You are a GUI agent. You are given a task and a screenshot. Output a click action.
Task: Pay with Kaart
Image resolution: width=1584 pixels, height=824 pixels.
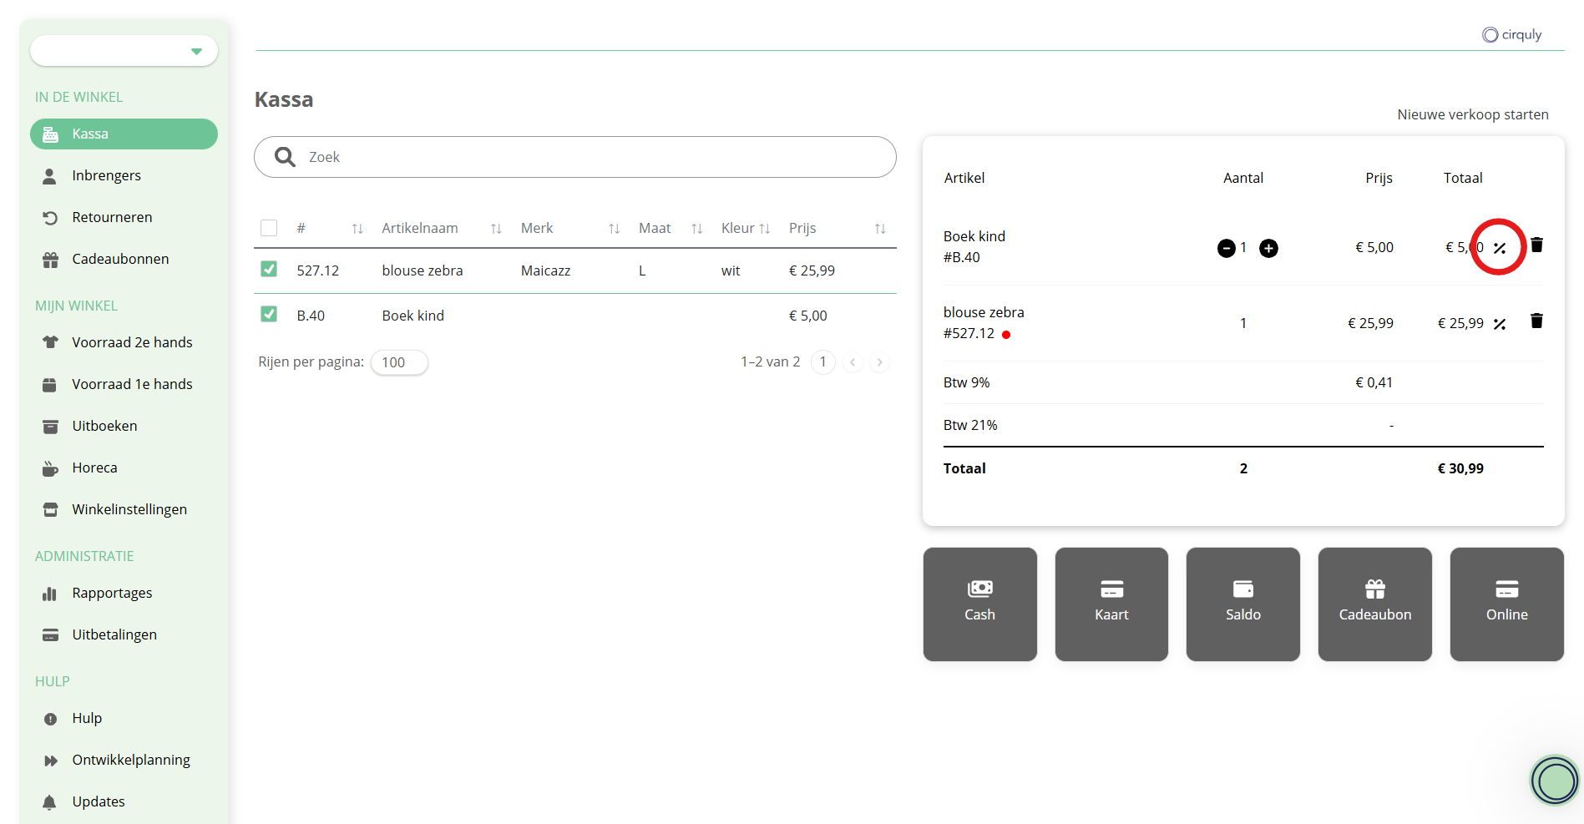coord(1111,604)
